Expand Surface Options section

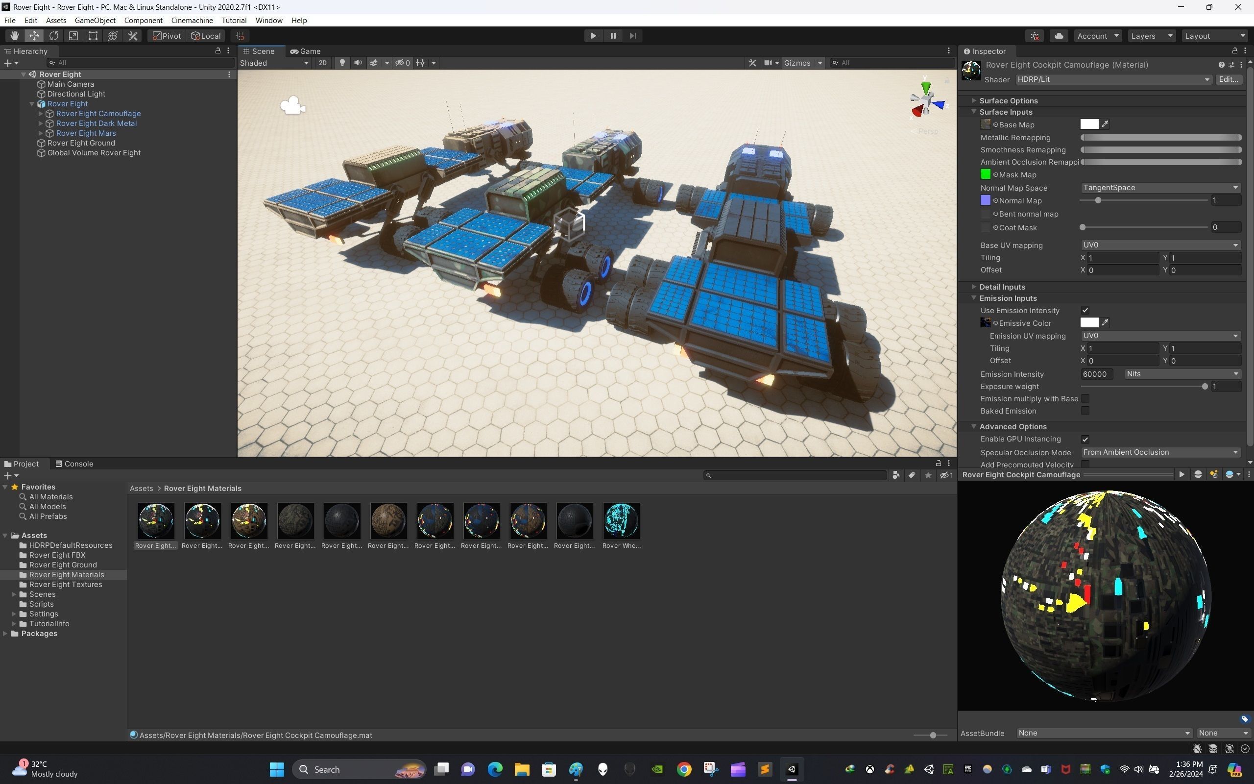[x=974, y=100]
